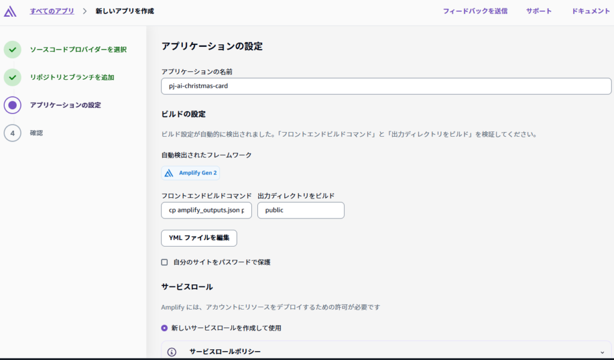Viewport: 614px width, 360px height.
Task: Select 新しいサービスロールを作成して使用 radio option
Action: click(165, 328)
